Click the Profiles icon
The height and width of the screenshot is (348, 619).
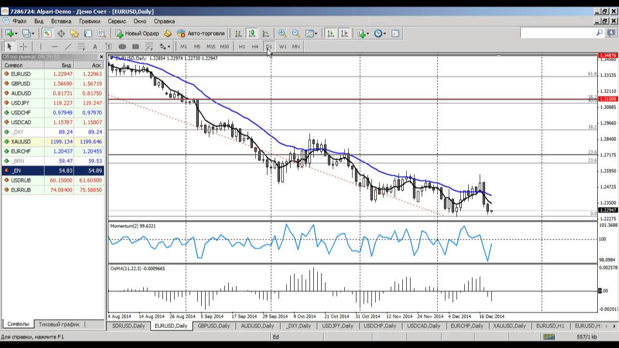(x=26, y=33)
